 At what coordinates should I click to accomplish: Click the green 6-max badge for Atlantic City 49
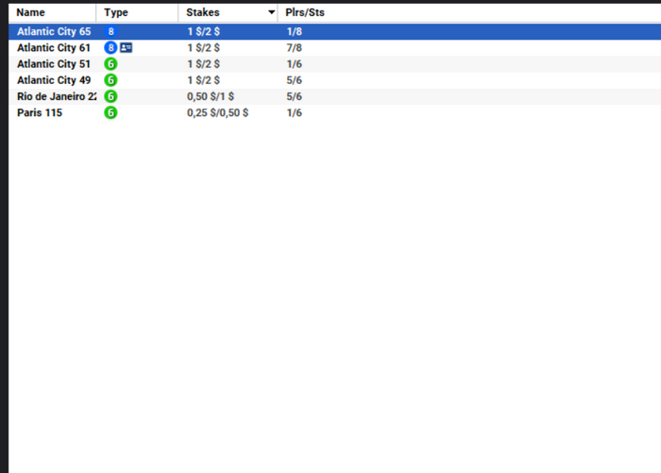110,80
